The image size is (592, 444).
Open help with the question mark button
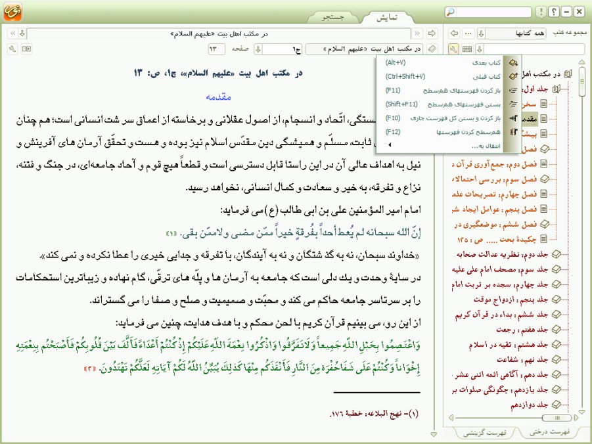click(x=554, y=12)
